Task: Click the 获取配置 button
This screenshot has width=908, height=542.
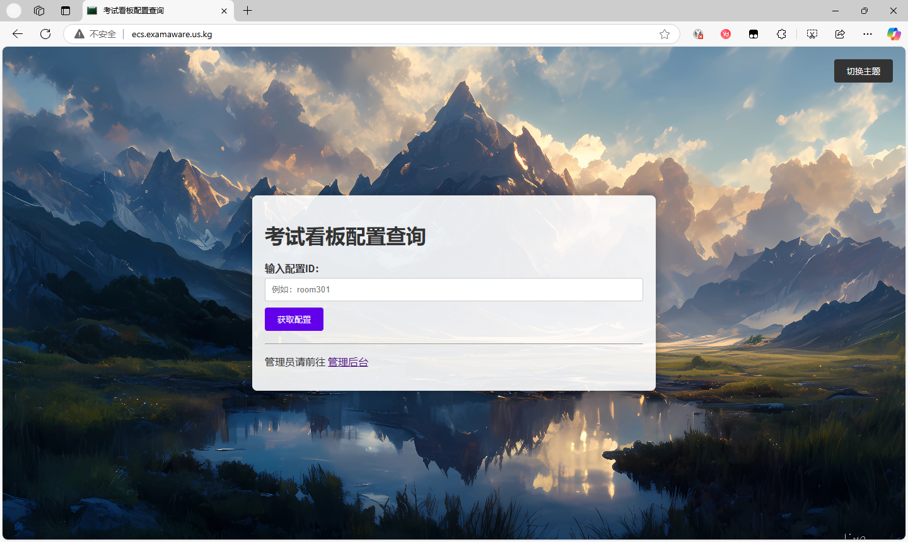Action: [x=294, y=320]
